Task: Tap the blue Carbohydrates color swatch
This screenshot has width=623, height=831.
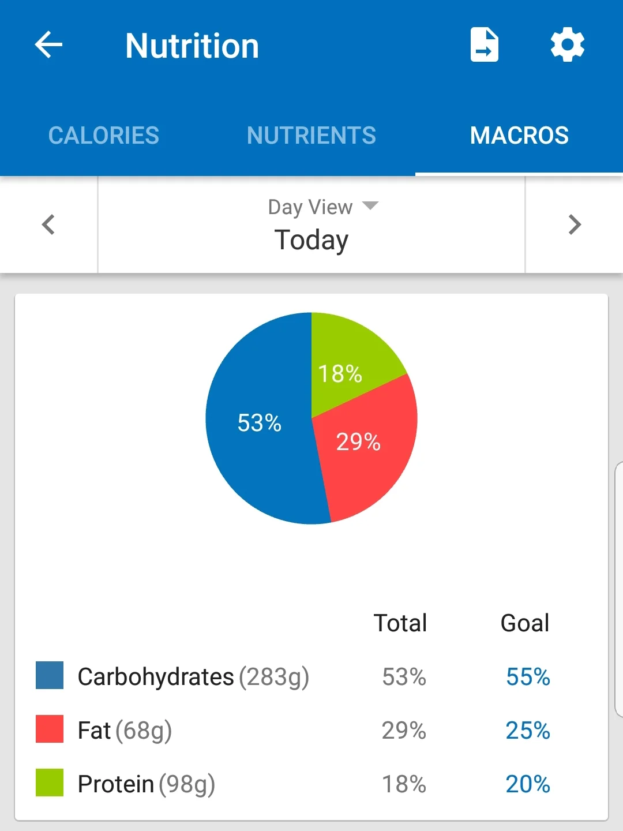Action: click(x=50, y=676)
